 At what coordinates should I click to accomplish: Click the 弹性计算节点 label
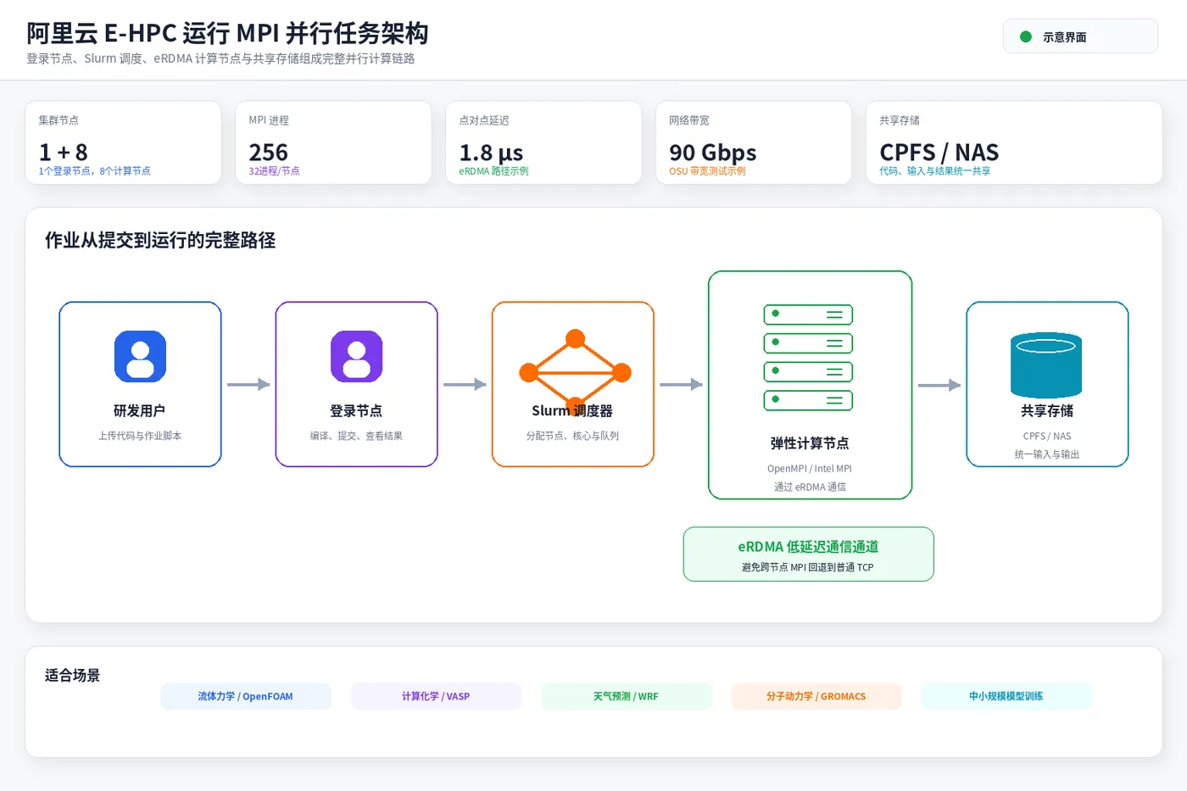[810, 443]
